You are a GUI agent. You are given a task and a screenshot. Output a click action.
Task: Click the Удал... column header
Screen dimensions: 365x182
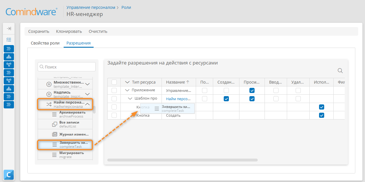click(x=298, y=82)
